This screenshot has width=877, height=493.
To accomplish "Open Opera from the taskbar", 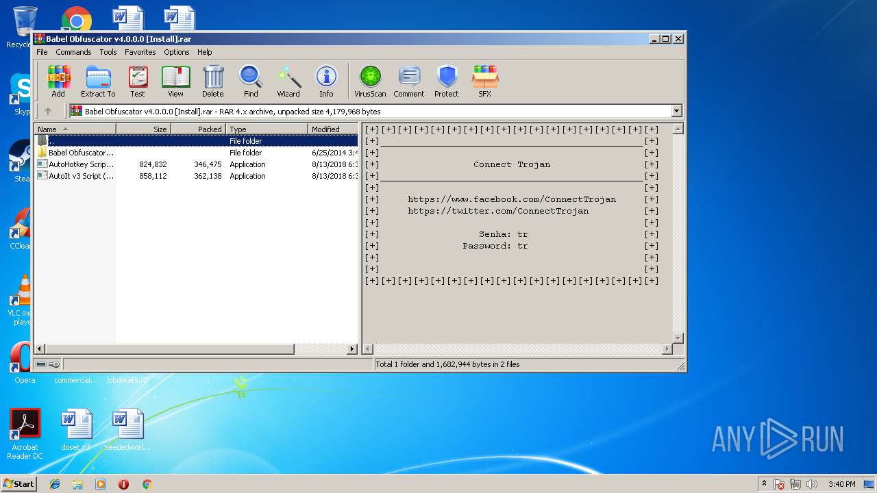I will pyautogui.click(x=123, y=484).
